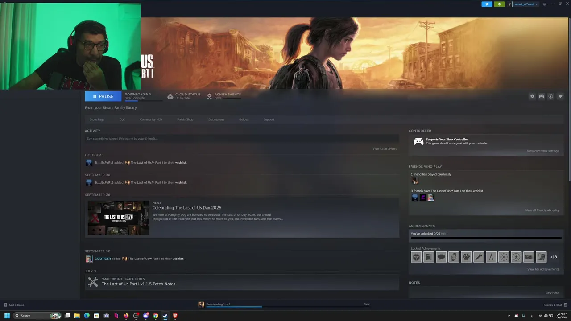Open File Explorer from taskbar
Viewport: 571px width, 321px height.
point(77,316)
